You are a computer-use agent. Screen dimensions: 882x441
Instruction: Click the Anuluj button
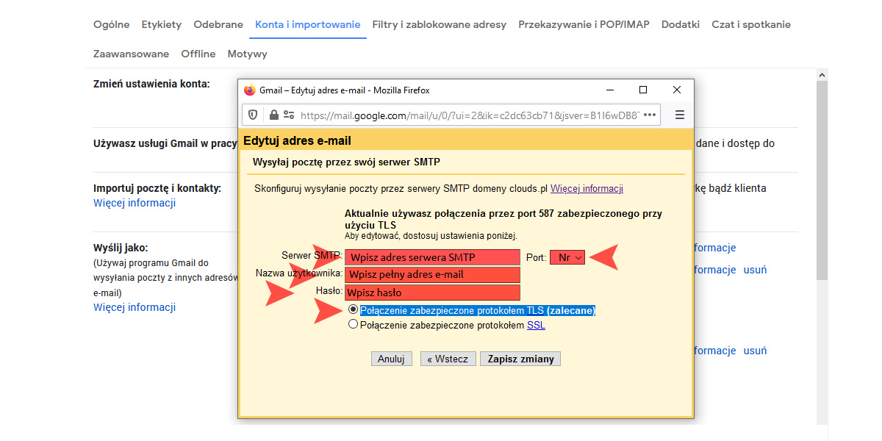(x=392, y=359)
